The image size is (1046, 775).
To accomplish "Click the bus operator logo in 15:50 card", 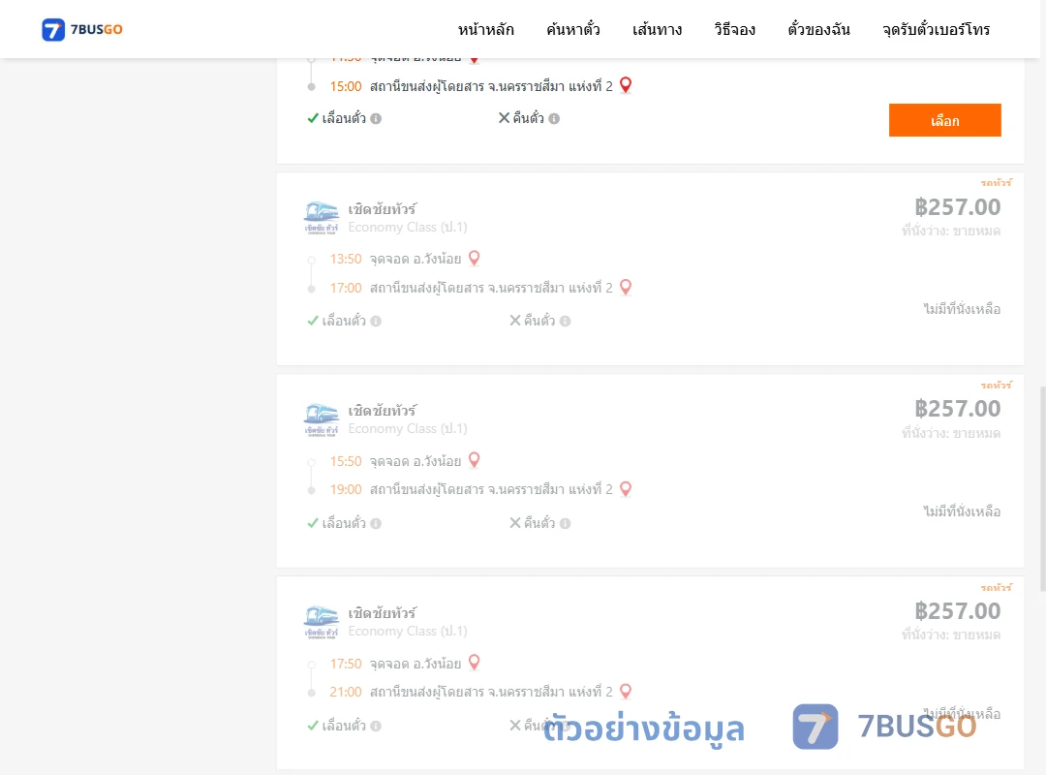I will tap(321, 419).
